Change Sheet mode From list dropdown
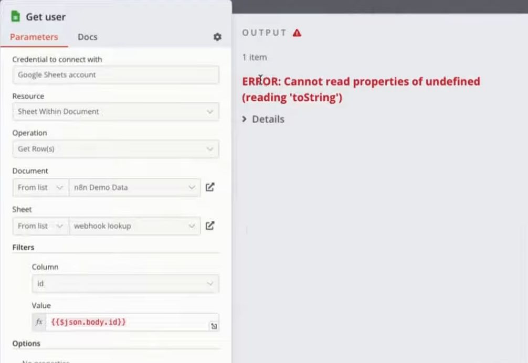The width and height of the screenshot is (528, 363). click(41, 226)
